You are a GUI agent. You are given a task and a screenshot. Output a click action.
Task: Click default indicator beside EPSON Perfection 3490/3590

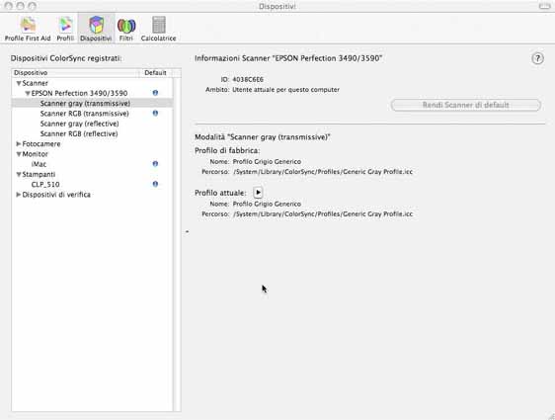(155, 93)
